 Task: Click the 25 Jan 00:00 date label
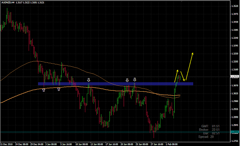pos(142,144)
